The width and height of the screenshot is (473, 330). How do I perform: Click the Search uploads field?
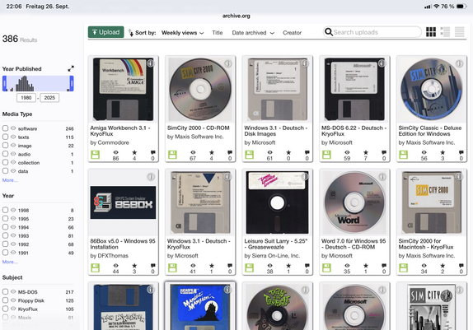[372, 32]
